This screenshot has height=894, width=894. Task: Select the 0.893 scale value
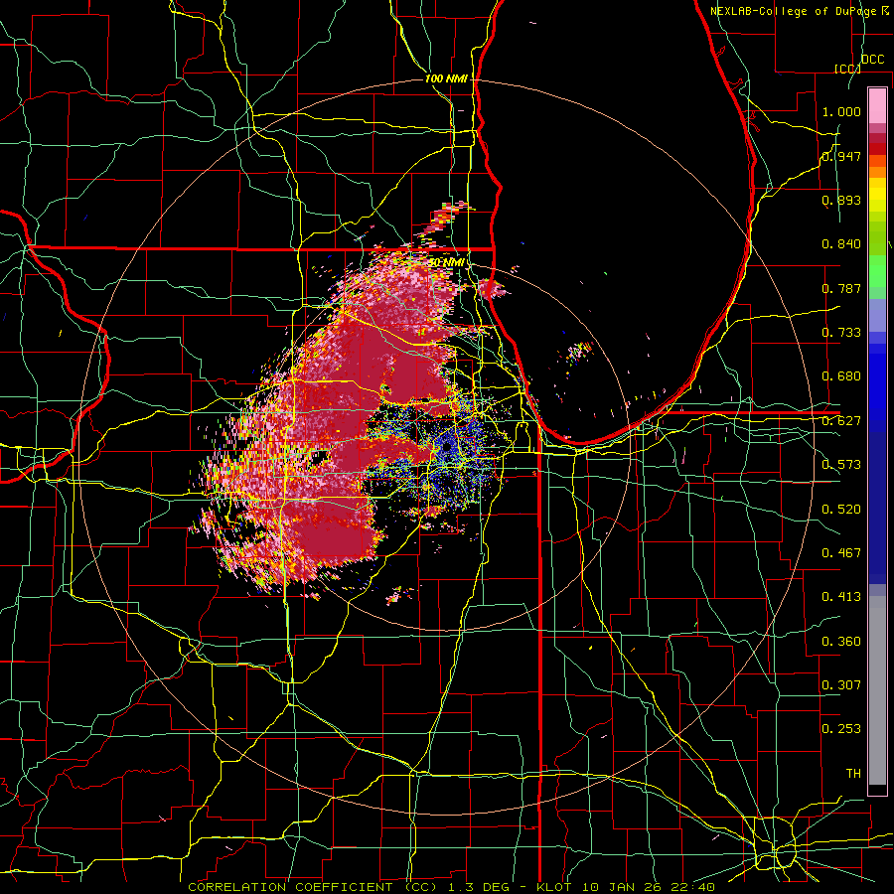click(x=841, y=200)
